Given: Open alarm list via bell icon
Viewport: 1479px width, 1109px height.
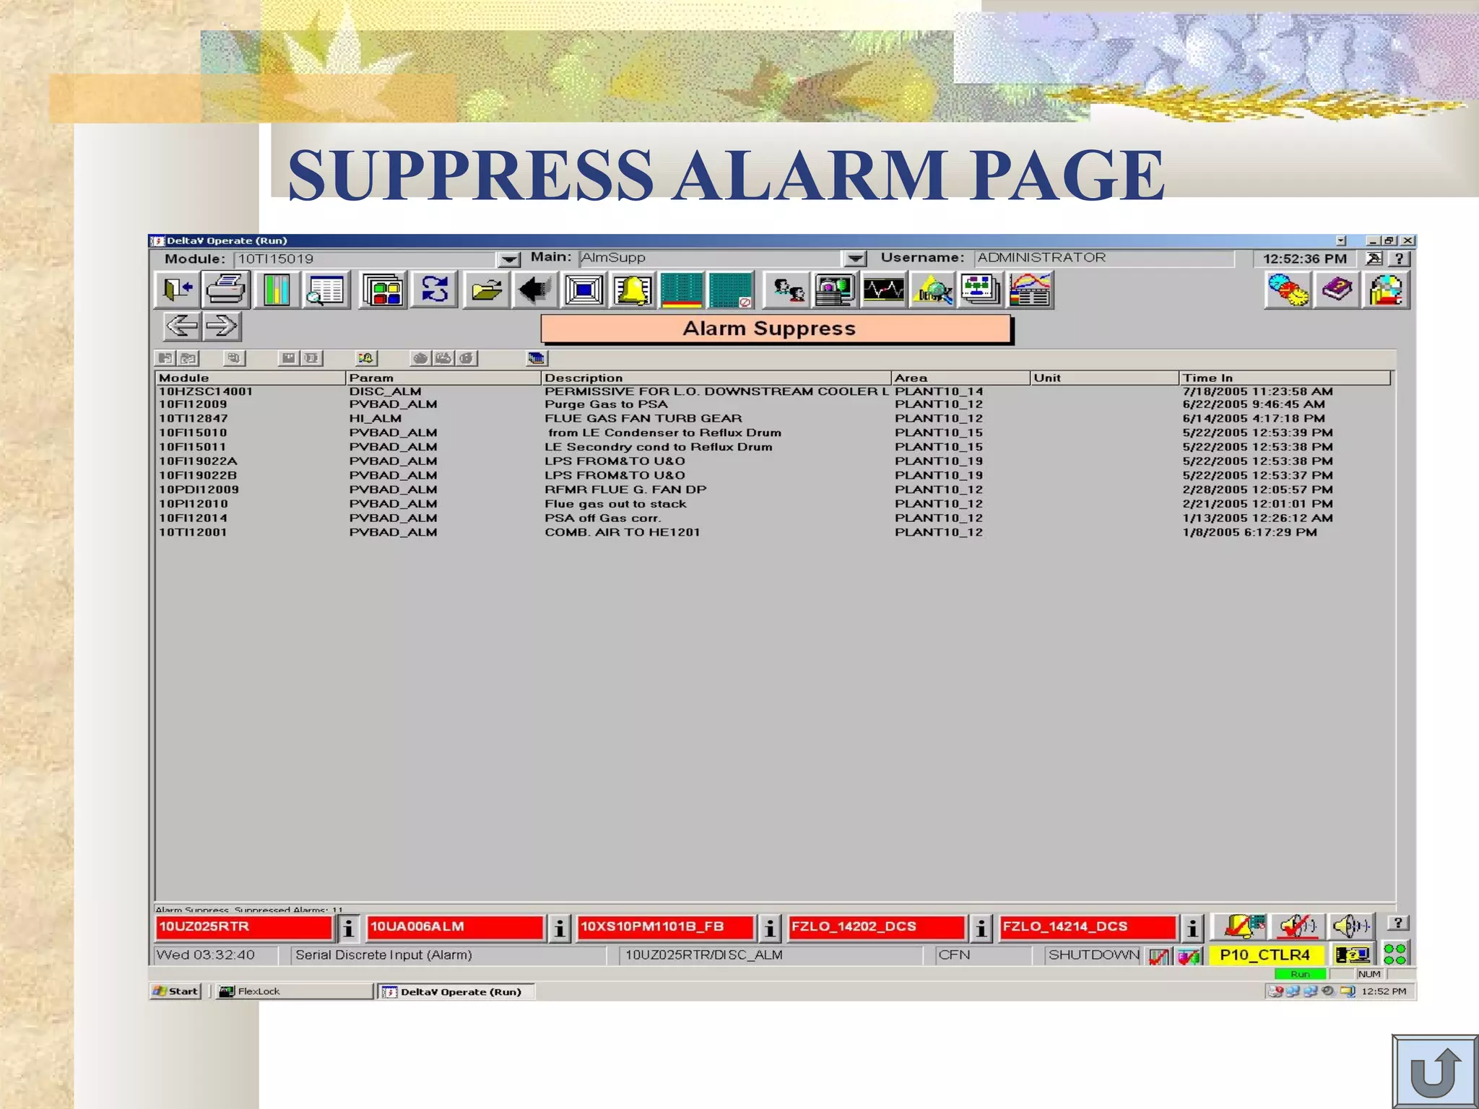Looking at the screenshot, I should coord(632,290).
